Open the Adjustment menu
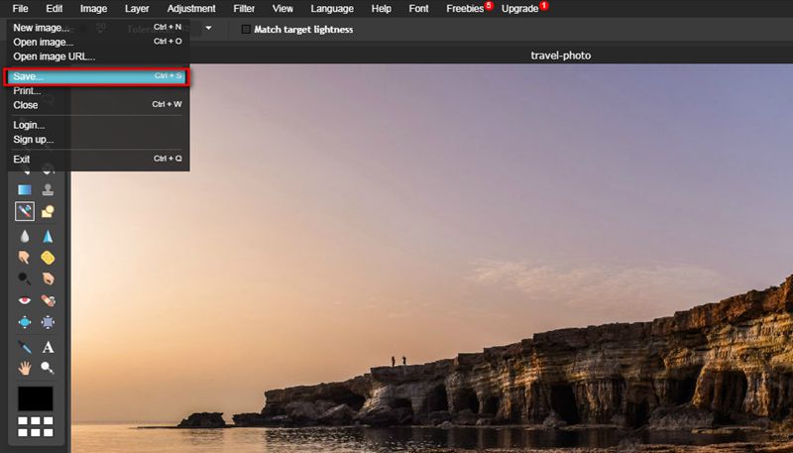 (x=191, y=9)
